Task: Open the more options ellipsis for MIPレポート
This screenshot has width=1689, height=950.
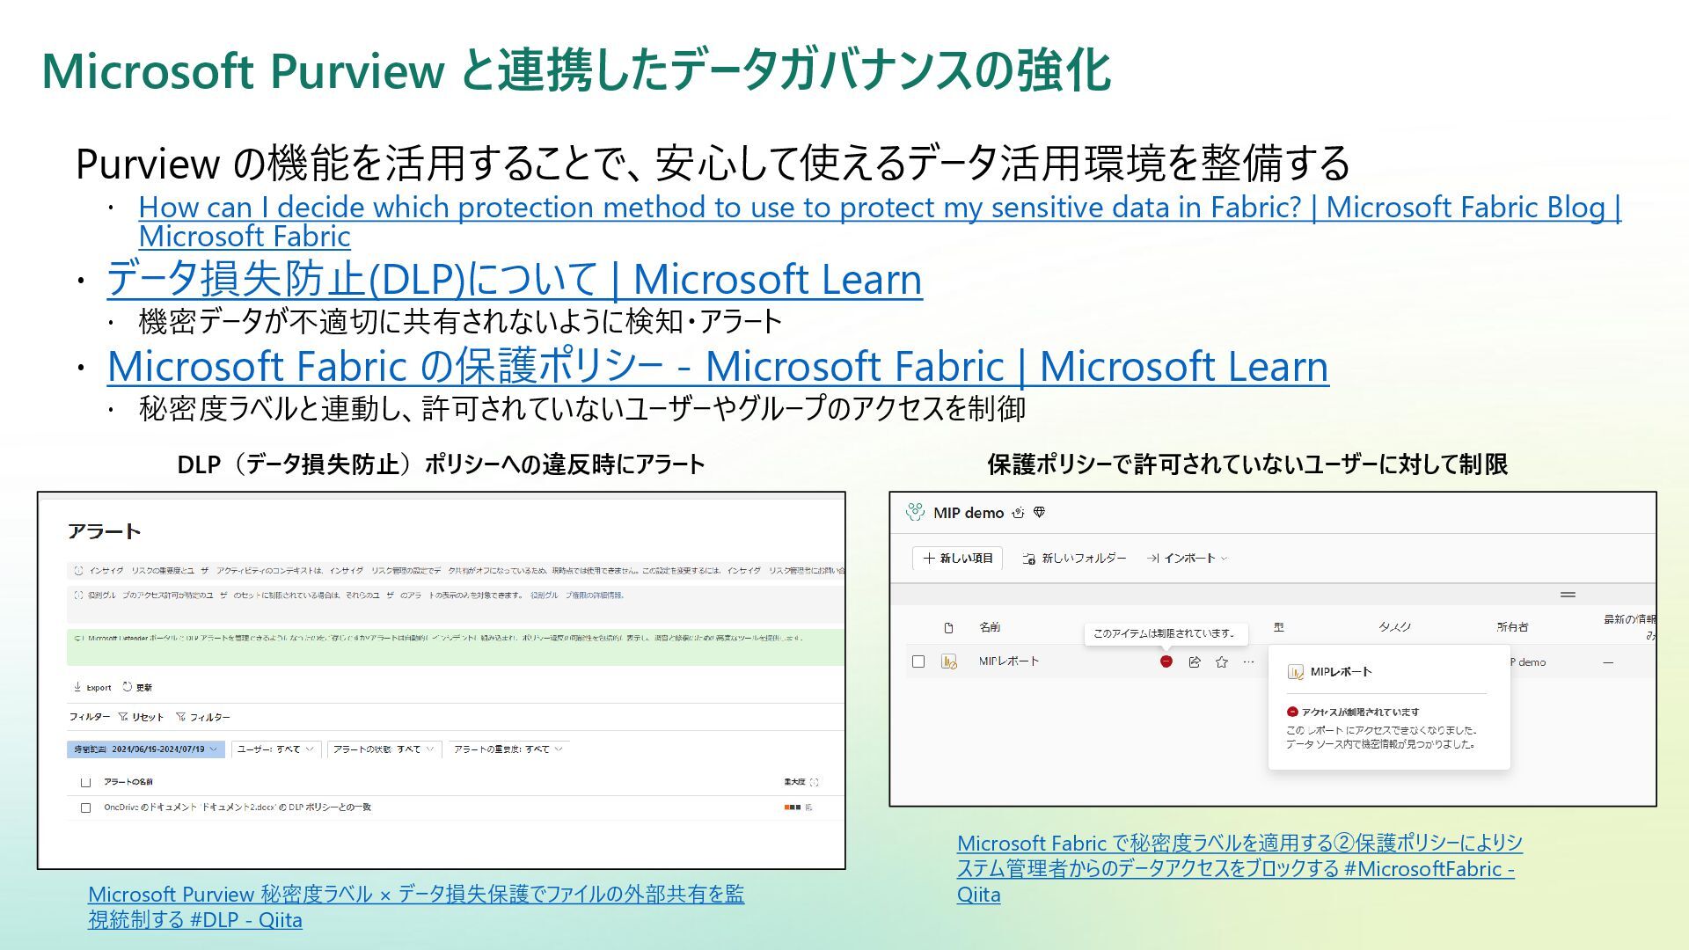Action: click(1248, 661)
